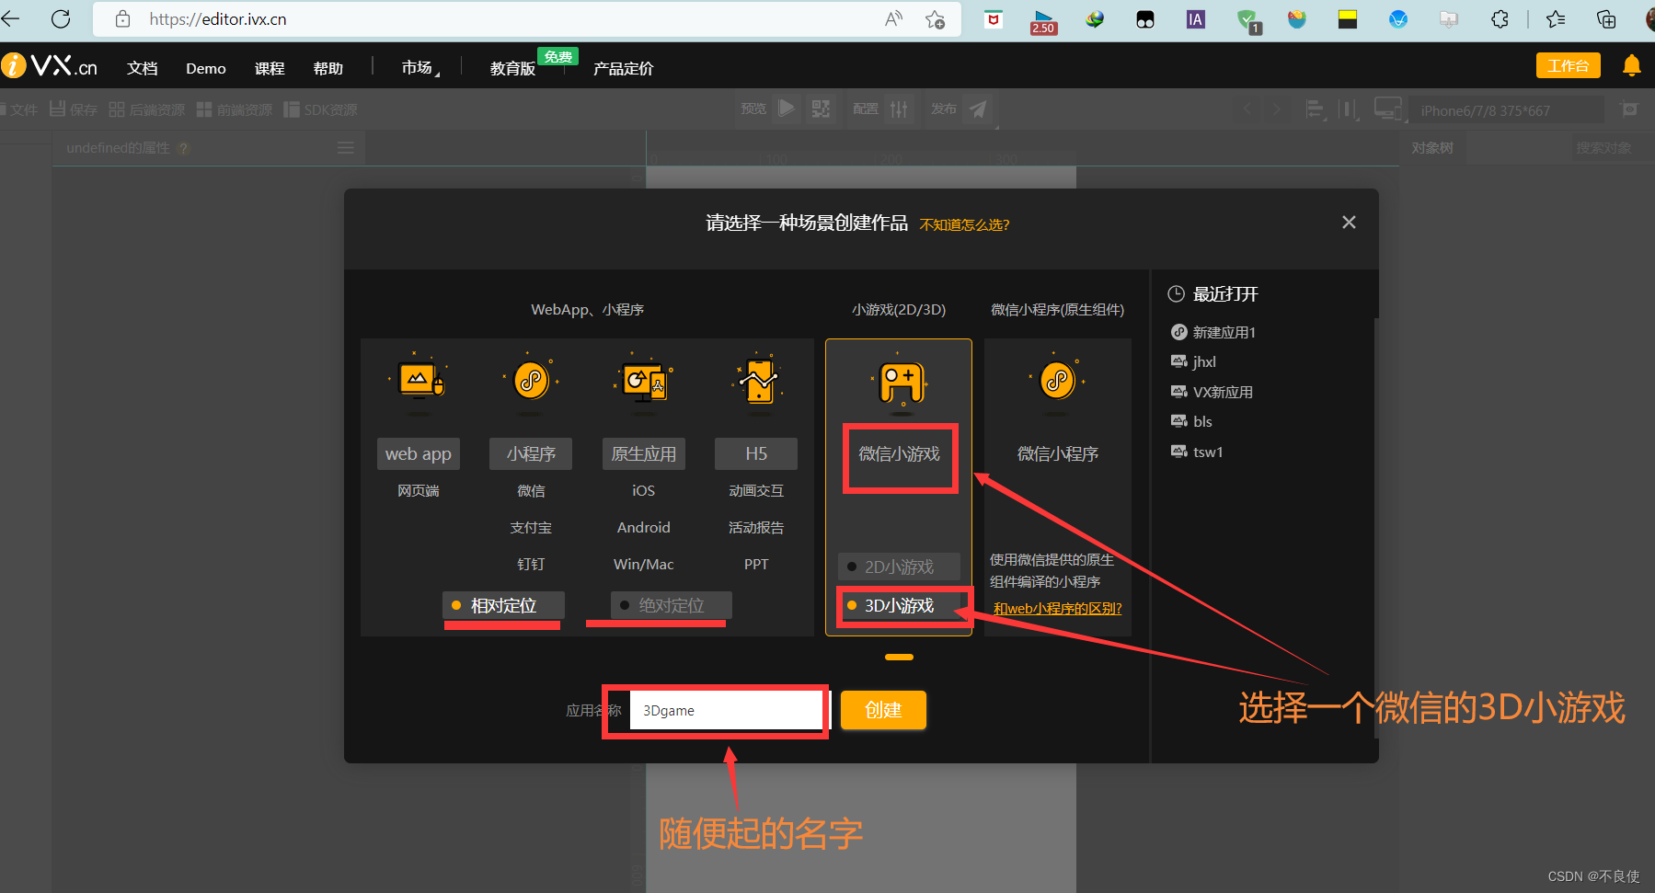Select the 相对定位 radio option
1655x893 pixels.
click(503, 605)
